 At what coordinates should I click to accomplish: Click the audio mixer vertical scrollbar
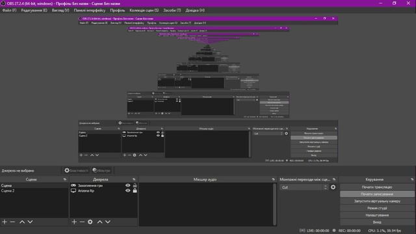coord(274,204)
